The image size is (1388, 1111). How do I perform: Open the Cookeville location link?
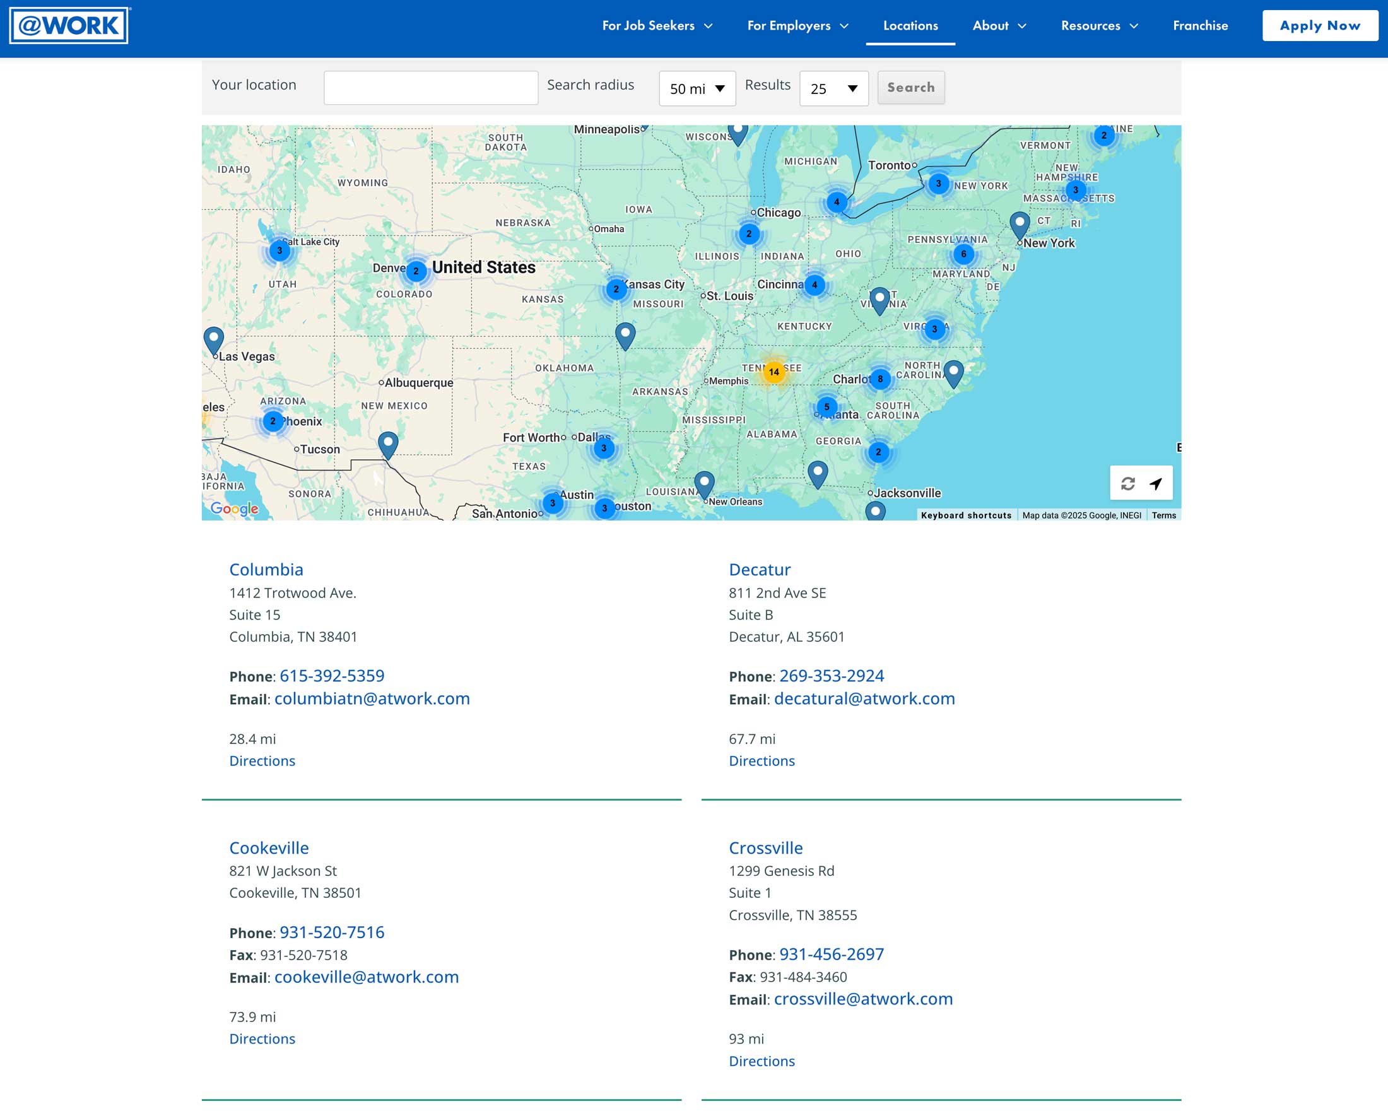pyautogui.click(x=269, y=848)
